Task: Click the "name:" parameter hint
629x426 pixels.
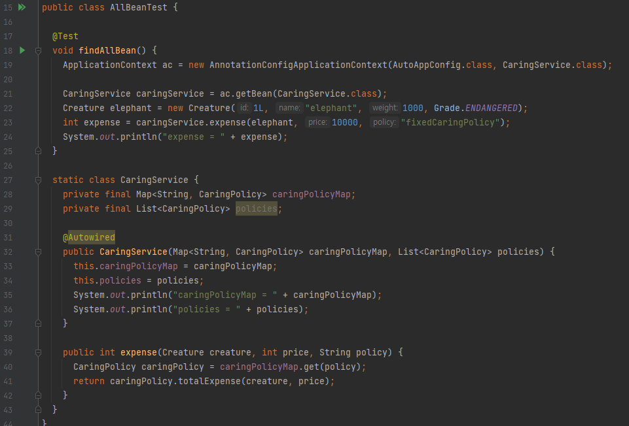Action: click(289, 108)
